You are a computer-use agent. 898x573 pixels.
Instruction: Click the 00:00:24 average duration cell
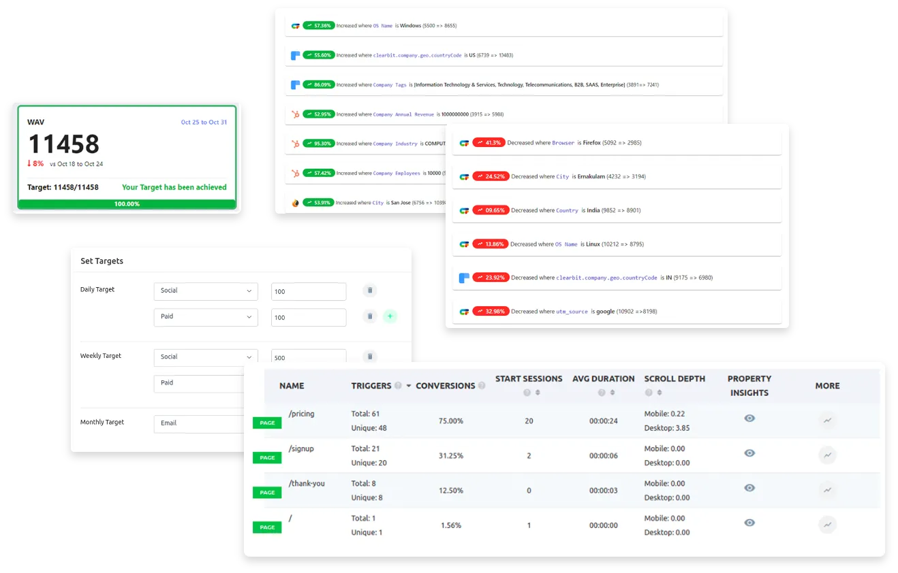[x=604, y=421]
